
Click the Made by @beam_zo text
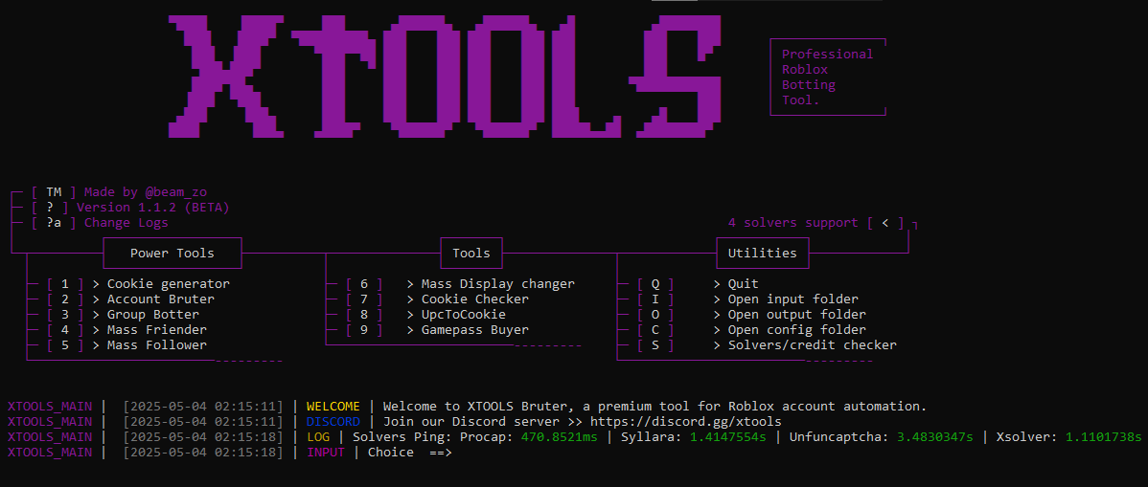[x=146, y=192]
